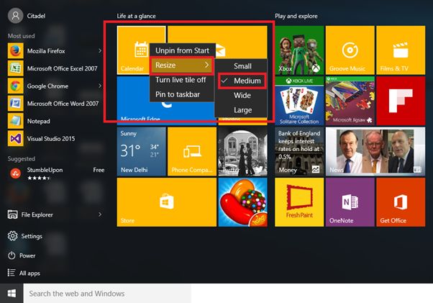Open the Phone Companion tile

pos(192,152)
